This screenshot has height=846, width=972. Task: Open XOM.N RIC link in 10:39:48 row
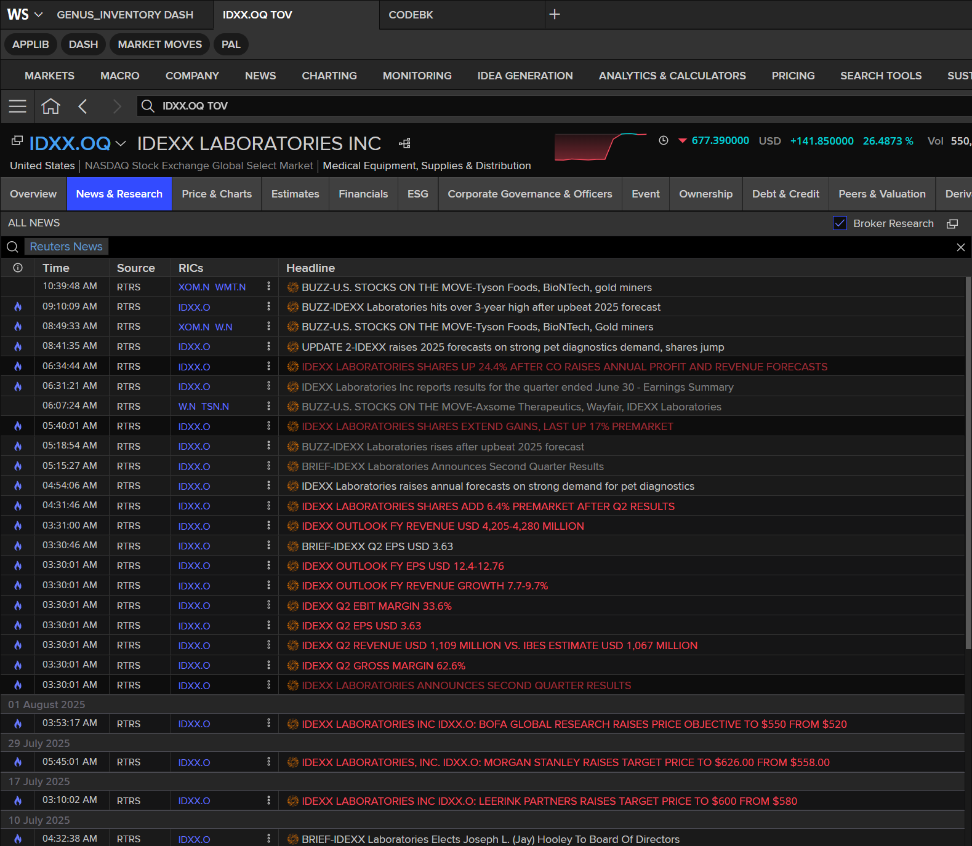(194, 287)
